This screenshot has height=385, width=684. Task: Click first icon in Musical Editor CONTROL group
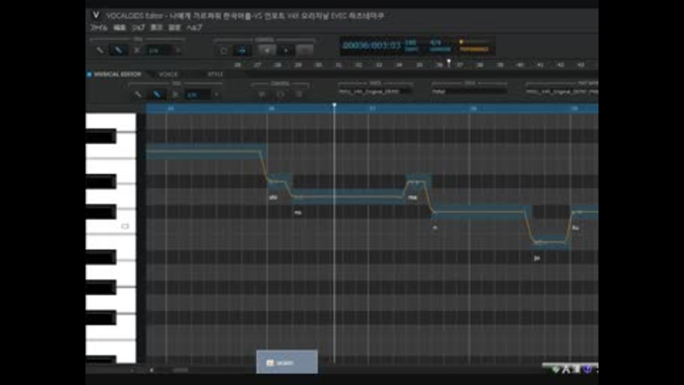[x=261, y=94]
